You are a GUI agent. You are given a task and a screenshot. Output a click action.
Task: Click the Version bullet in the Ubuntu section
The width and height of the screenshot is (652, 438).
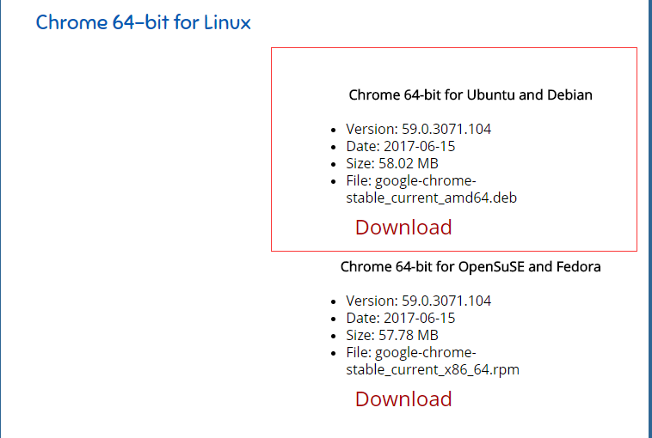pyautogui.click(x=334, y=131)
